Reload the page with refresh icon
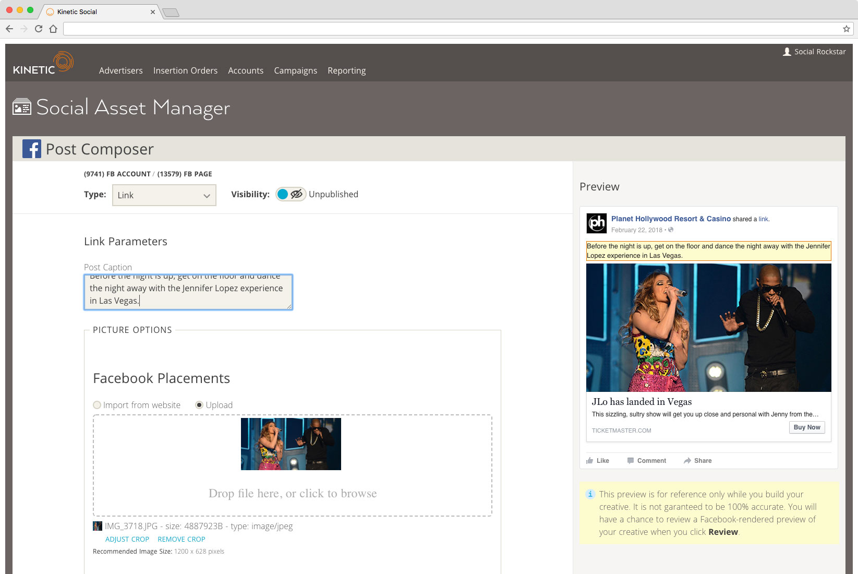 [x=39, y=29]
